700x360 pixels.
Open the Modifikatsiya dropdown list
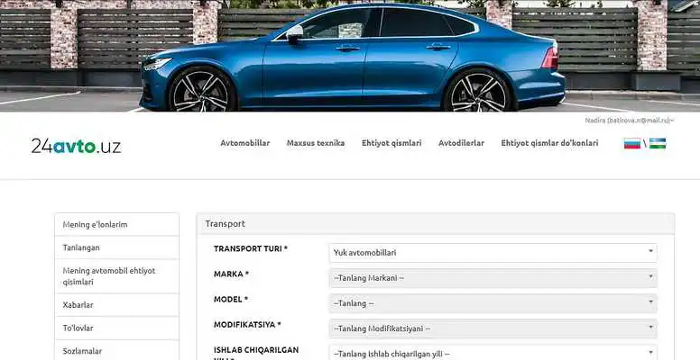coord(492,328)
